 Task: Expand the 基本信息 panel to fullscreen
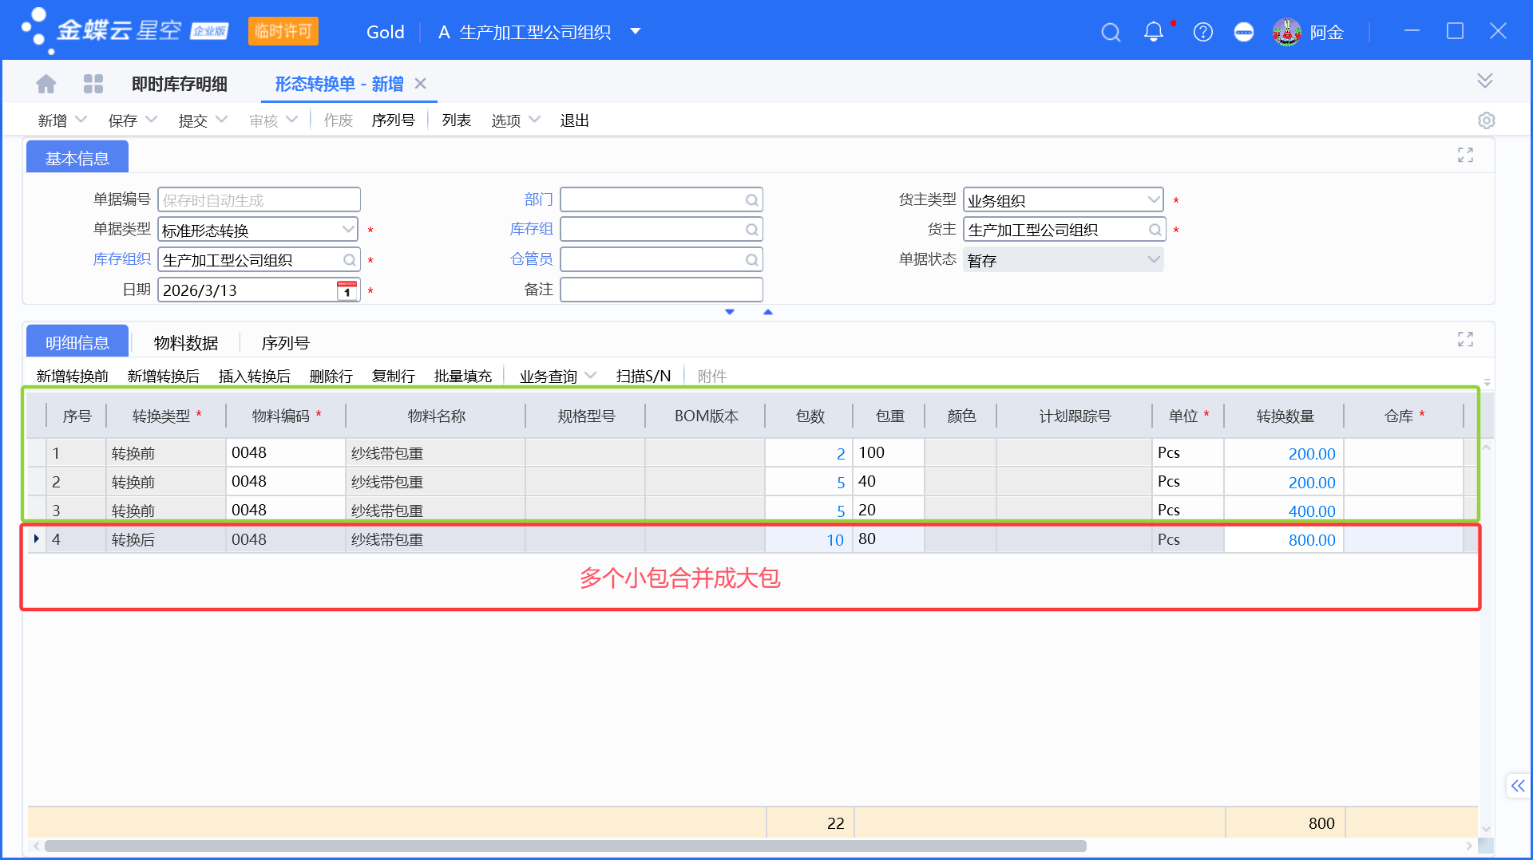[1465, 155]
